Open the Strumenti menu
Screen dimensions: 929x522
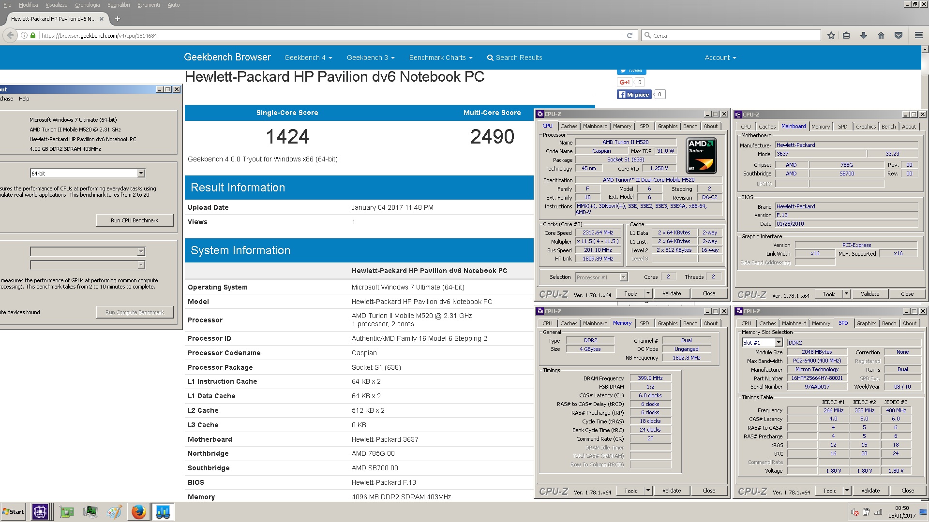tap(149, 5)
